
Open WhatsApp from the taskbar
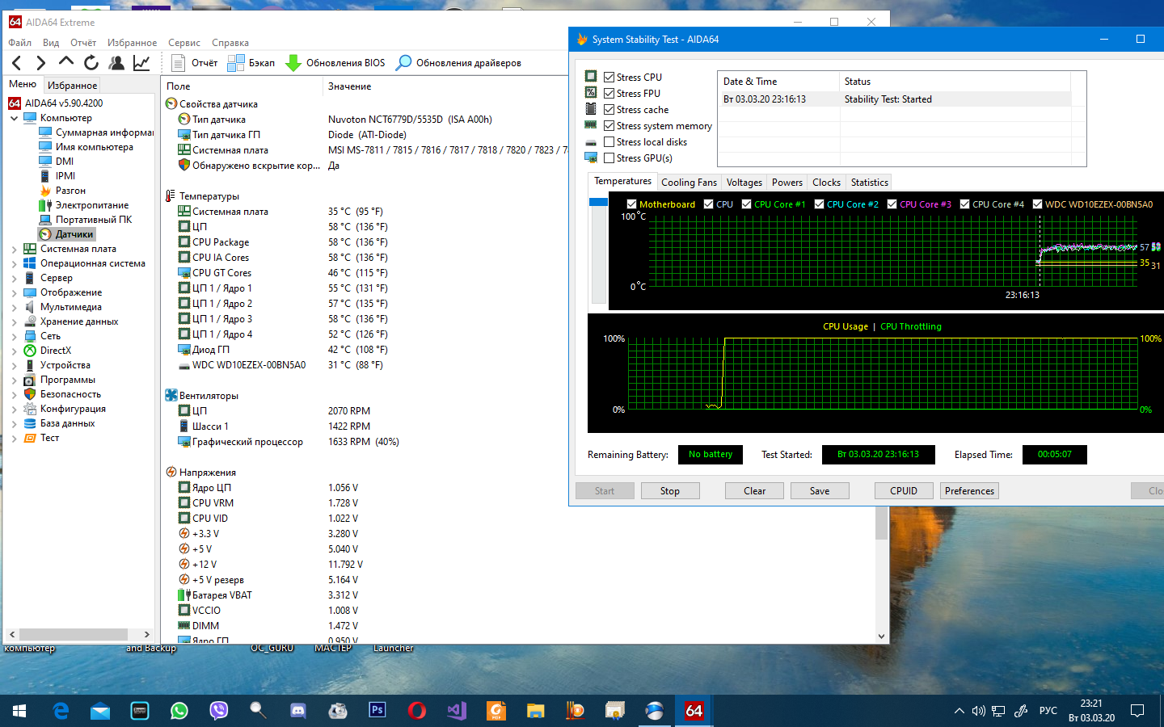pyautogui.click(x=179, y=711)
